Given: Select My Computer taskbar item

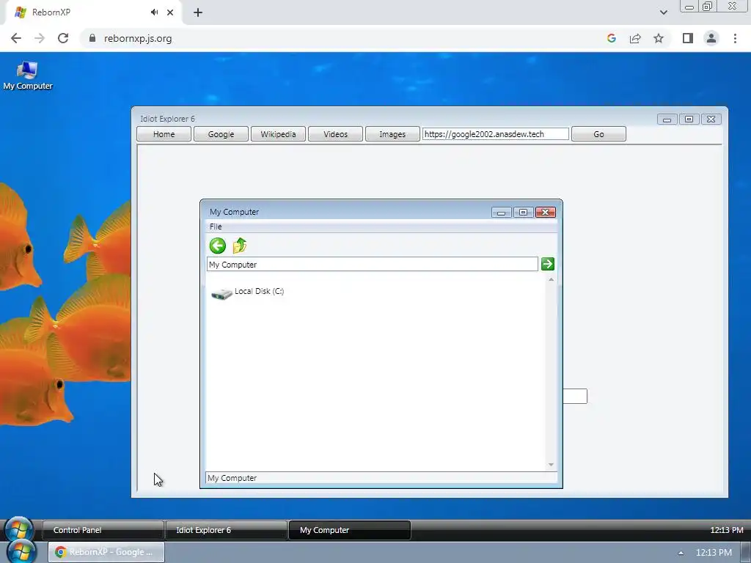Looking at the screenshot, I should click(349, 530).
